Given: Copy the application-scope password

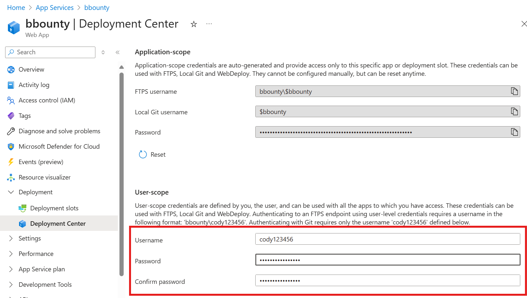Looking at the screenshot, I should pyautogui.click(x=514, y=132).
